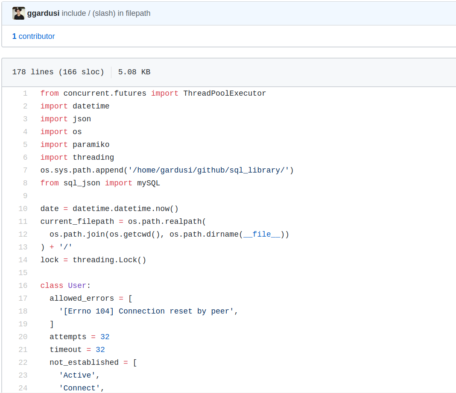Open commit "include / (slash) in filepath"

point(106,13)
